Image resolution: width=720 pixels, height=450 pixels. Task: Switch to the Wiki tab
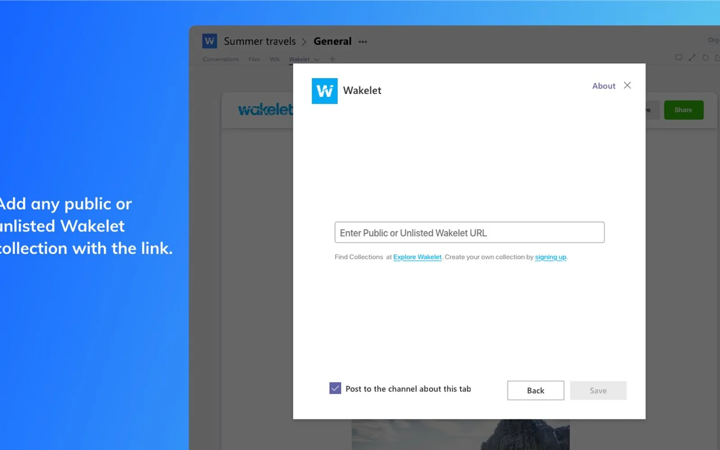tap(274, 59)
